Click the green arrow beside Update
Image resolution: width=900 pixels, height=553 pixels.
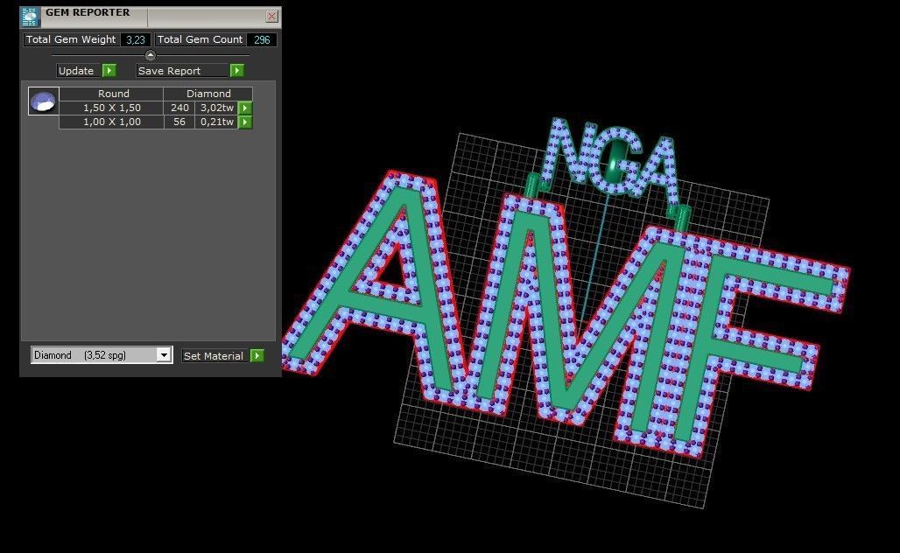tap(109, 71)
